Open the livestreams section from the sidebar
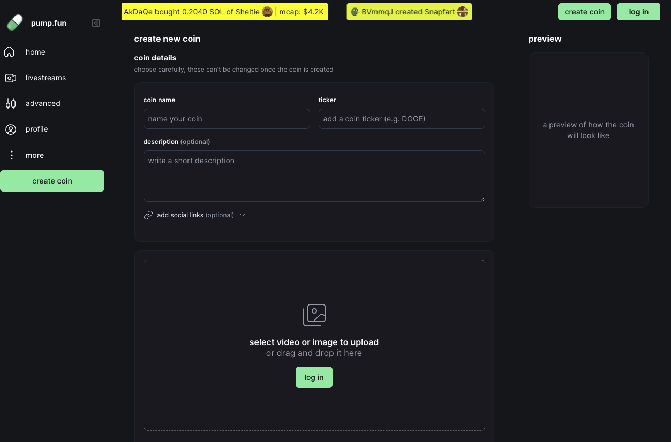The height and width of the screenshot is (442, 671). 46,77
